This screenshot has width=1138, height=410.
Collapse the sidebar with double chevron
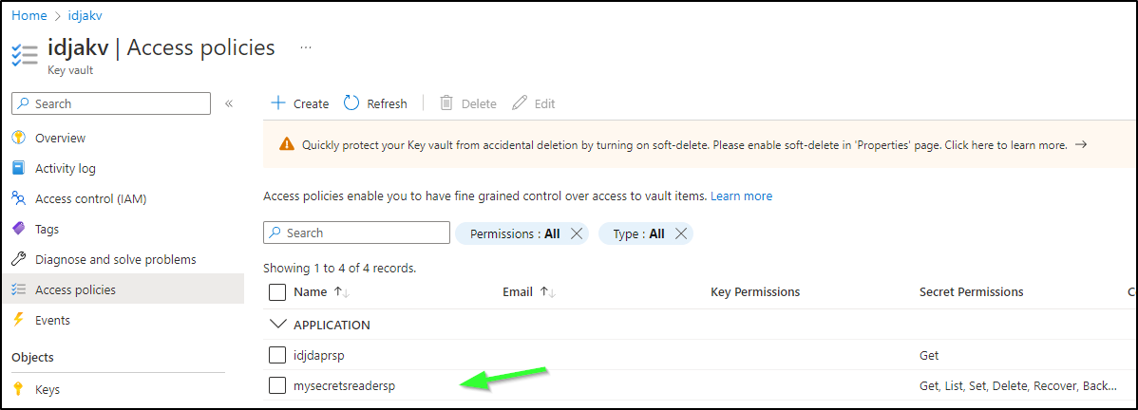click(229, 103)
